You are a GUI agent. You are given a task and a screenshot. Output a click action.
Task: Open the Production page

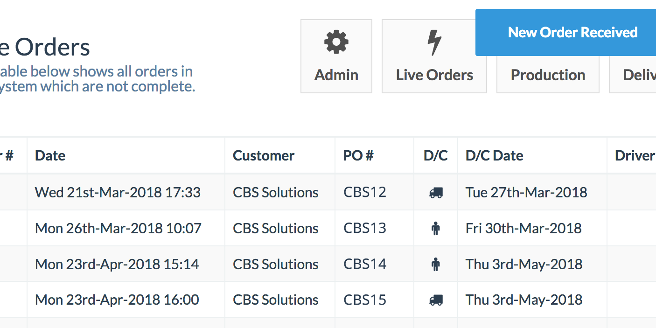click(548, 75)
